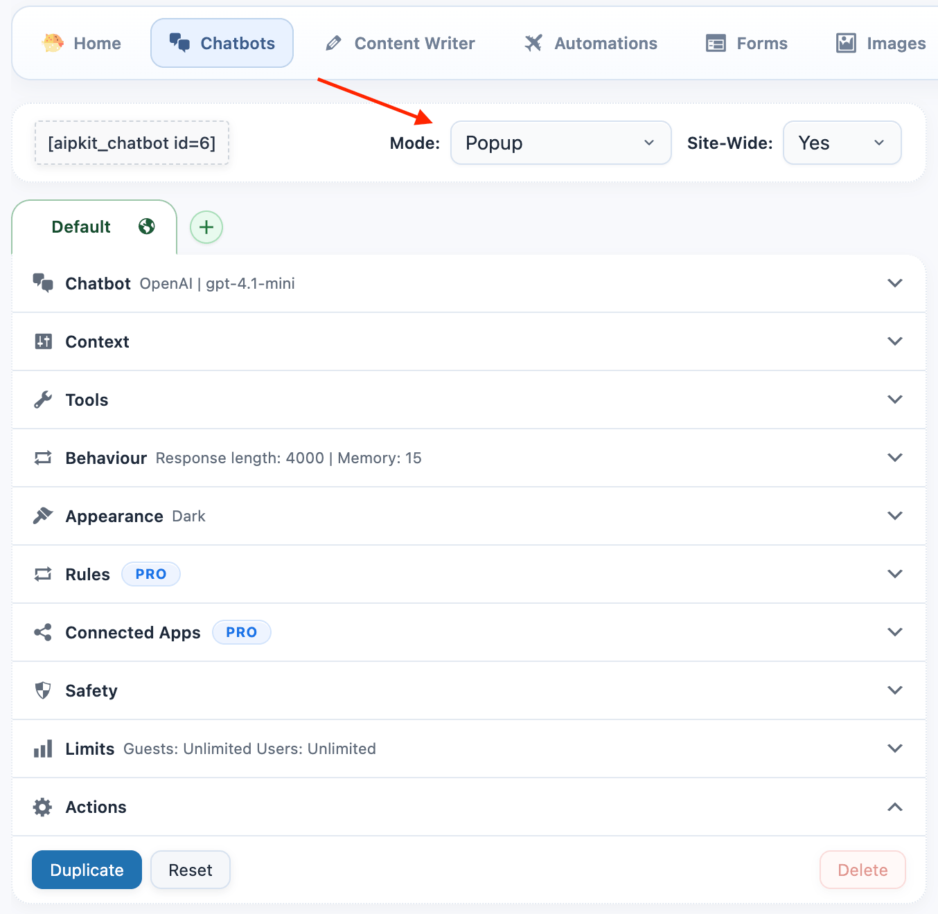This screenshot has height=914, width=938.
Task: Click the sliders icon beside Context
Action: (x=43, y=341)
